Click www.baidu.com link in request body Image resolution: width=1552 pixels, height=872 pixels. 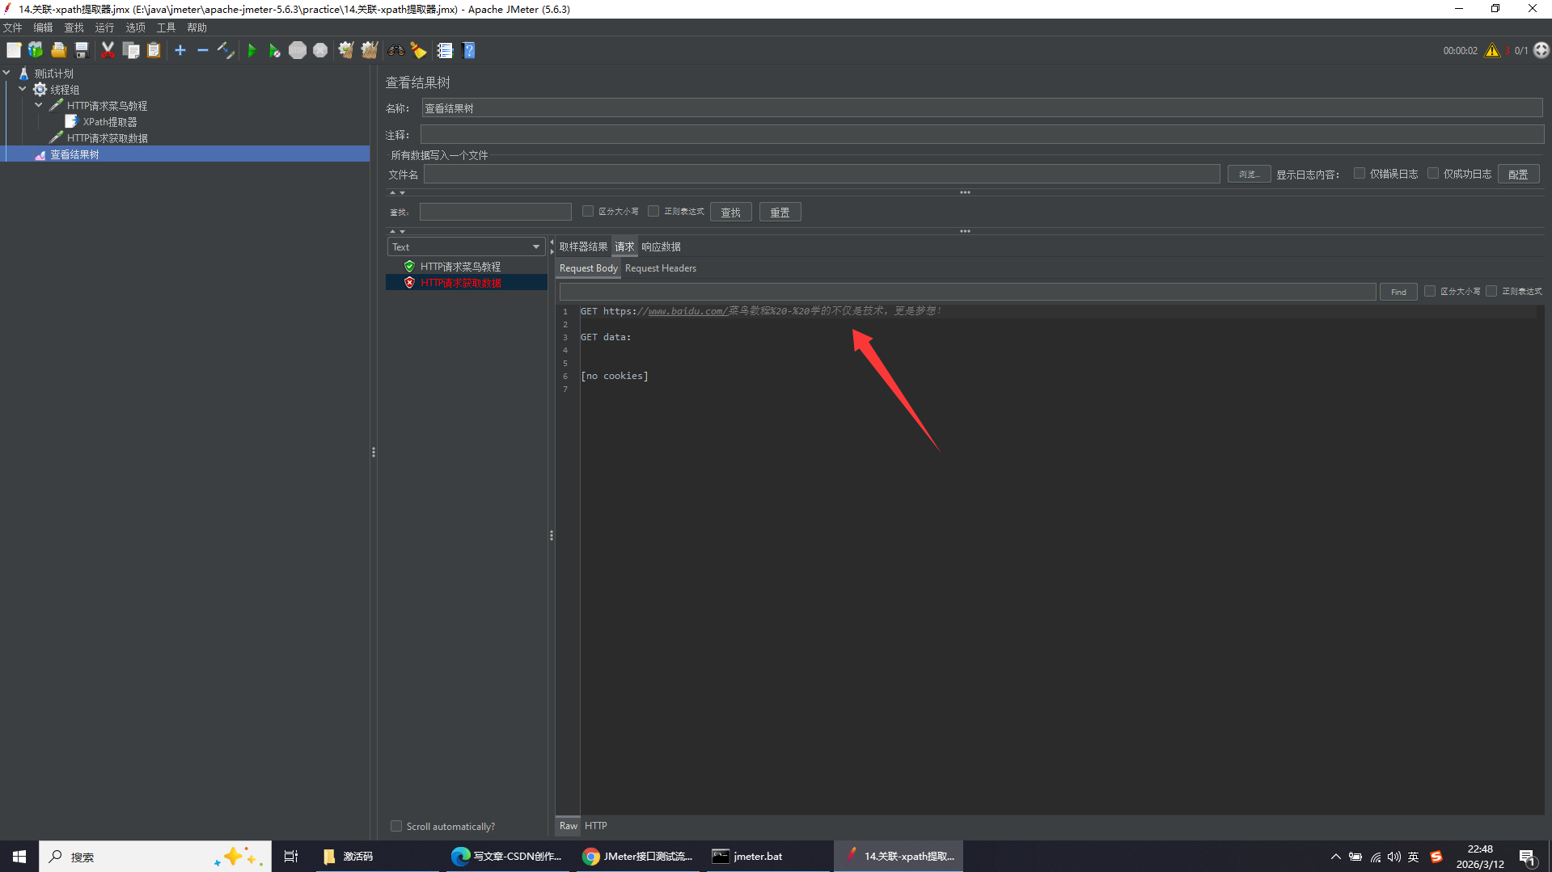click(687, 310)
